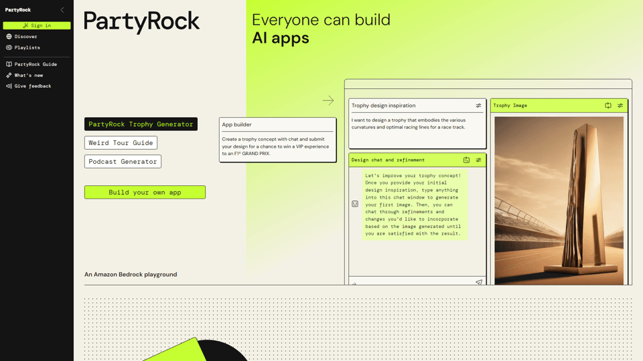The width and height of the screenshot is (643, 361).
Task: Click the Trophy Image regenerate icon
Action: (x=608, y=106)
